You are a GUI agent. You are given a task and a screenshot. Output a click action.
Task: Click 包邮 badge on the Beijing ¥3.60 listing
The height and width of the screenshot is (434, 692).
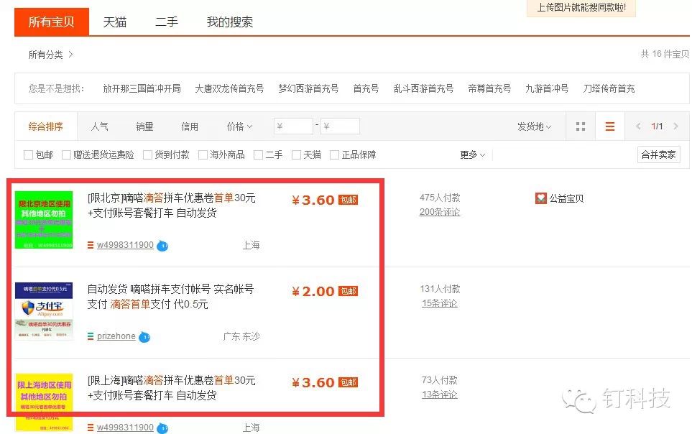coord(348,200)
